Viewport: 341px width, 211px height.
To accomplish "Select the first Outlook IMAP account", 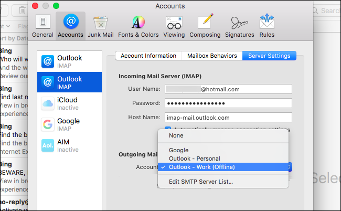I will [x=69, y=61].
